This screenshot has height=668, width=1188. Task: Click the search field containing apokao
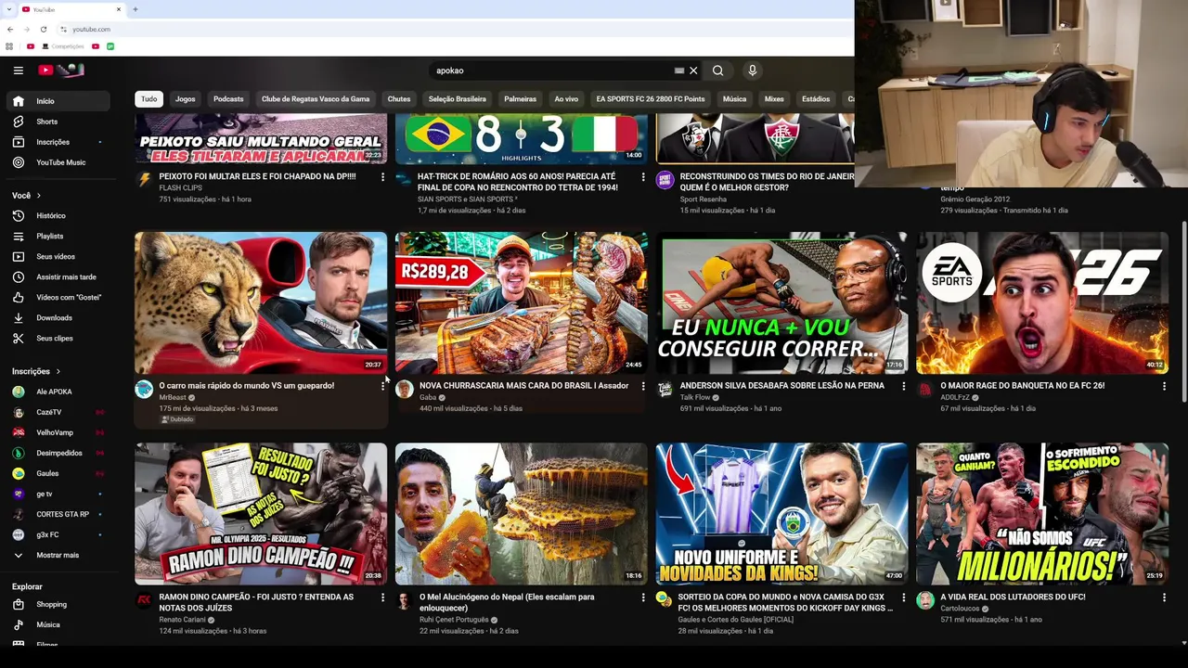click(x=552, y=71)
